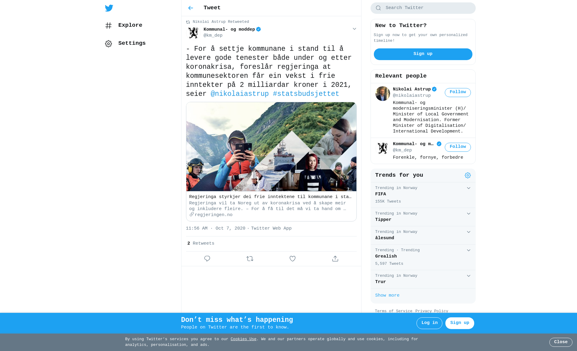Like the tweet with heart icon
Image resolution: width=577 pixels, height=351 pixels.
(x=292, y=259)
